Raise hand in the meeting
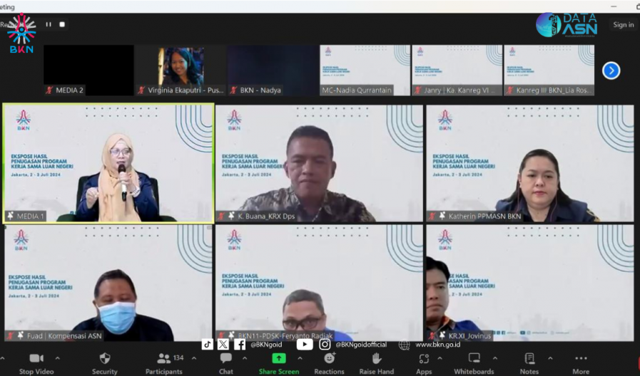Screen dimensions: 640x376 coord(377,358)
